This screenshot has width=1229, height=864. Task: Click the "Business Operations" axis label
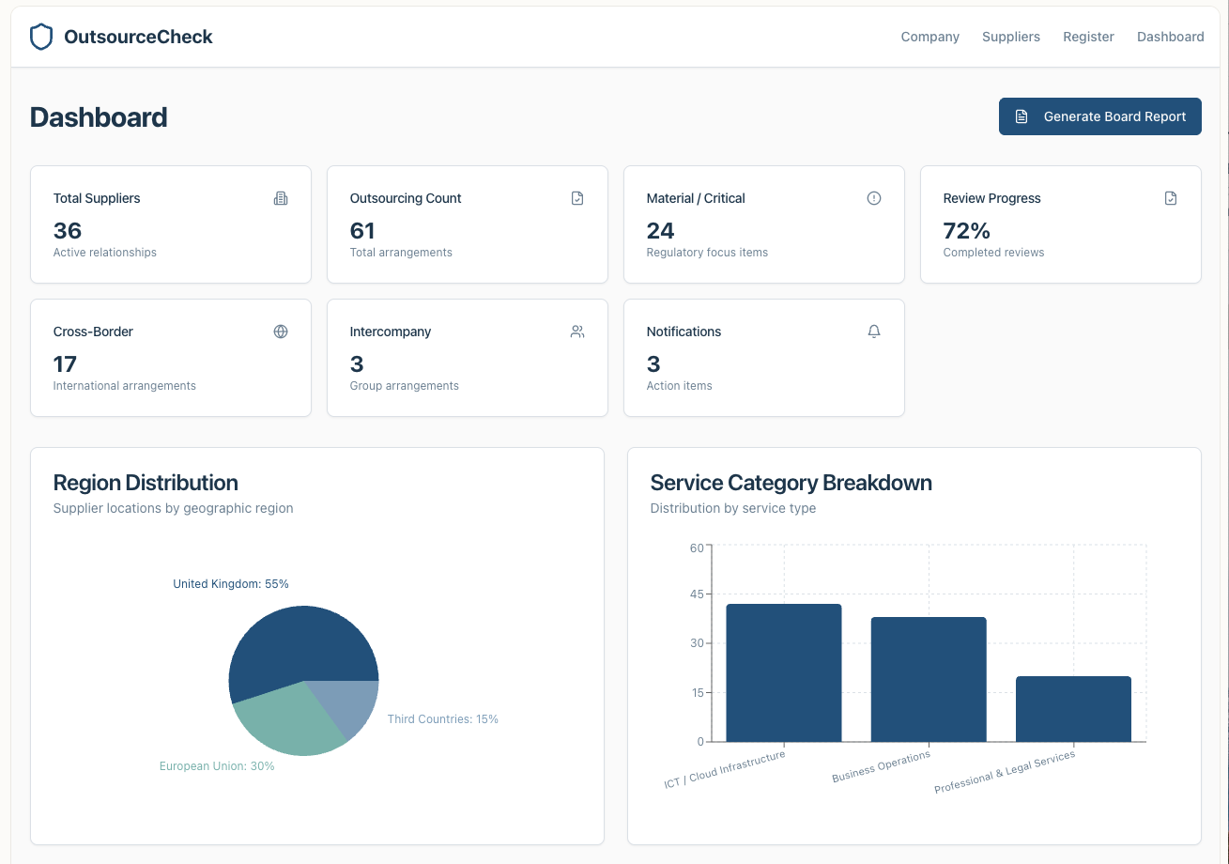coord(881,766)
